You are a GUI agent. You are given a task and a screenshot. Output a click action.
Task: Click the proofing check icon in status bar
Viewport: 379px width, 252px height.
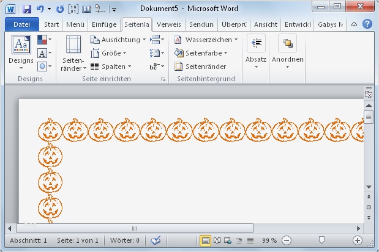click(156, 240)
